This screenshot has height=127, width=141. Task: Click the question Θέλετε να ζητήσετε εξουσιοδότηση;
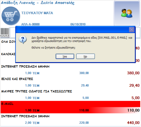click(53, 48)
